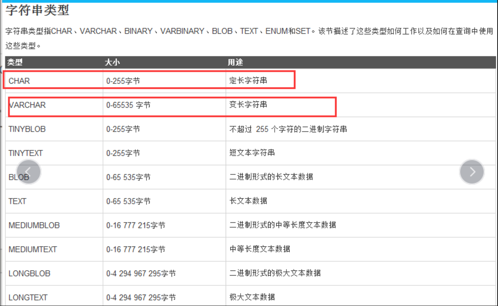Click the TINYTEXT type cell
The height and width of the screenshot is (306, 498).
(x=54, y=153)
